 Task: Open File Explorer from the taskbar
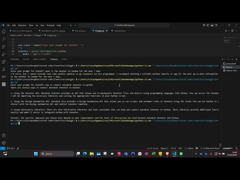click(x=91, y=154)
